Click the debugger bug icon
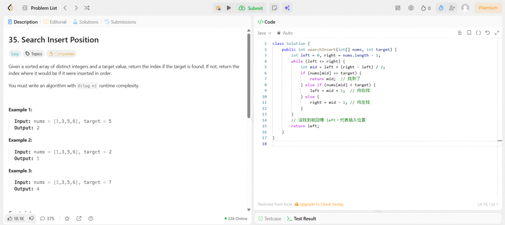The image size is (505, 225). tap(218, 8)
